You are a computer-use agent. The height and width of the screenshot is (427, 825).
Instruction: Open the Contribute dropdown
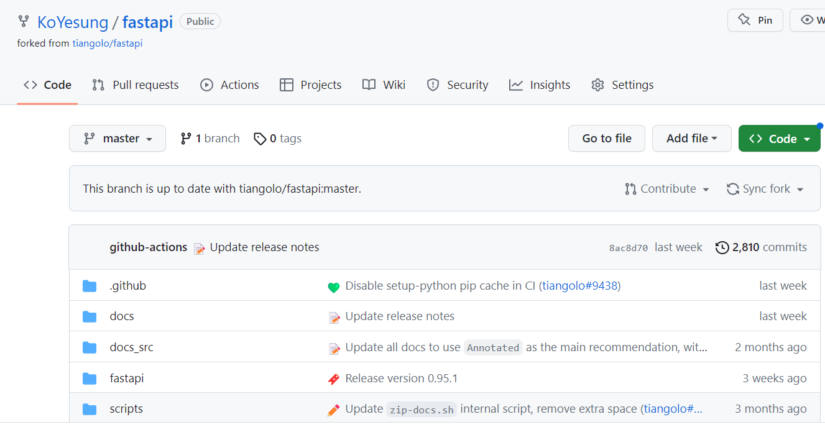tap(667, 189)
